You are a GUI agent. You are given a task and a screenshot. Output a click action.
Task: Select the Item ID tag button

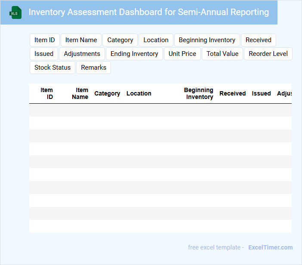click(x=45, y=40)
